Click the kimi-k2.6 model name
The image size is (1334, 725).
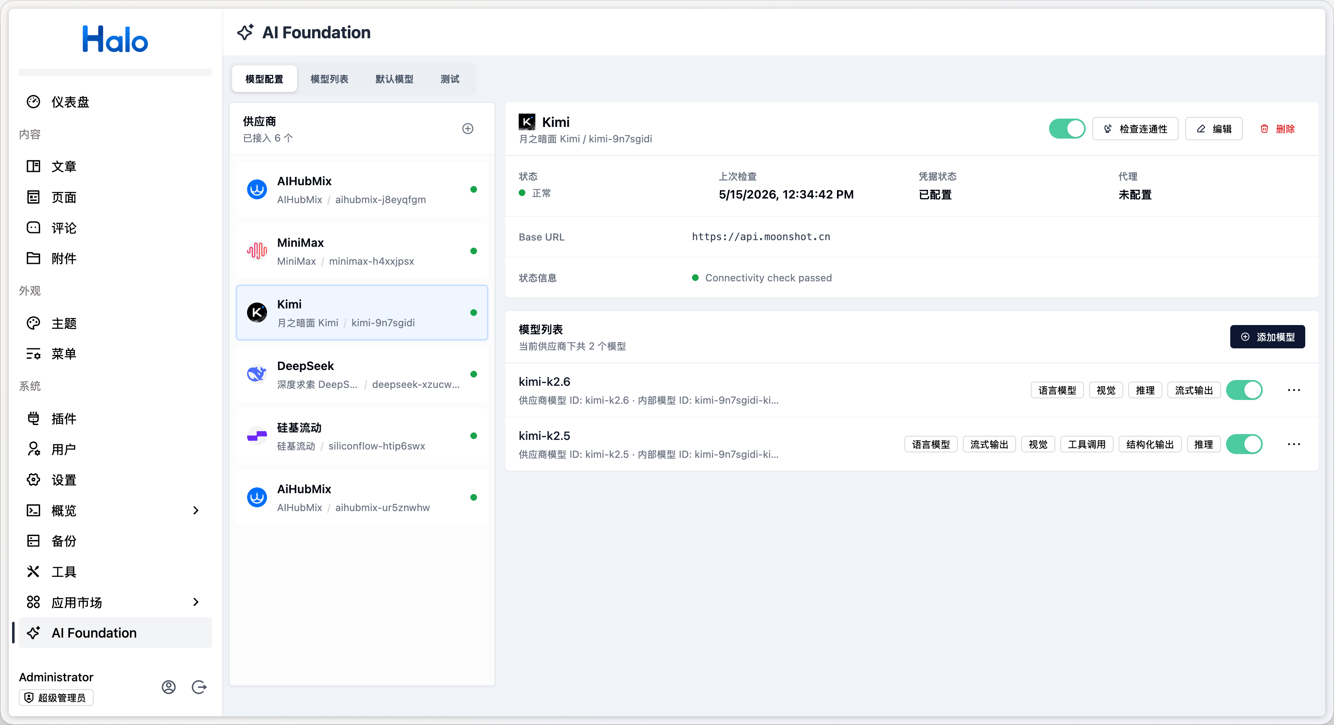click(x=544, y=382)
